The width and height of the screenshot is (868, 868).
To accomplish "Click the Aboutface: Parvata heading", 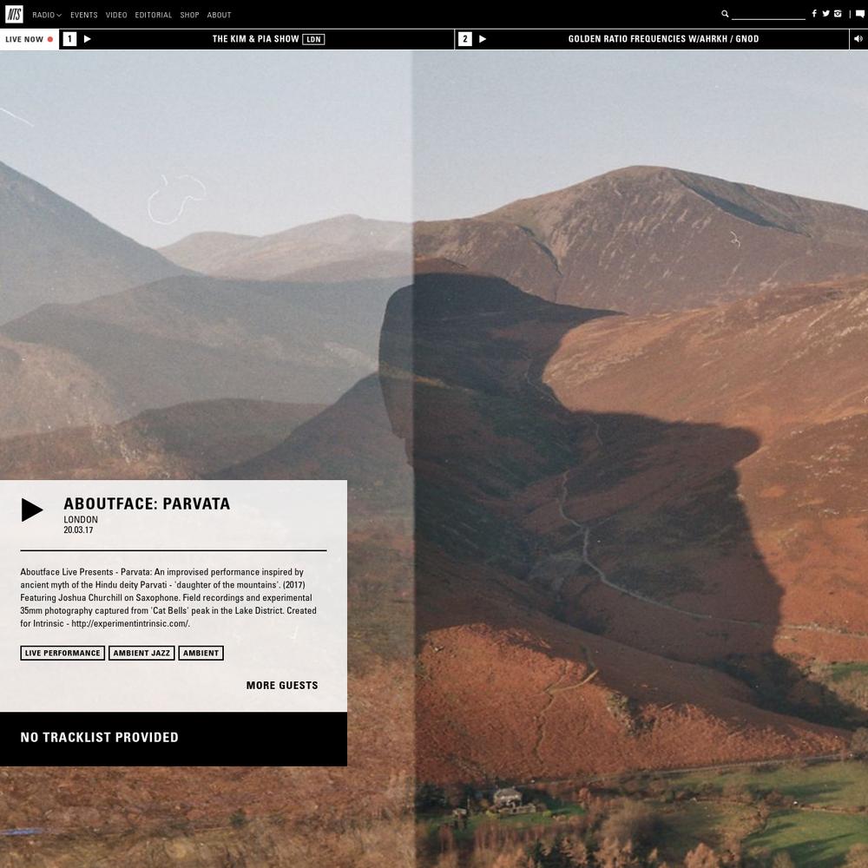I will tap(147, 503).
